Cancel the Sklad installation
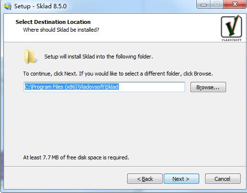Image resolution: width=247 pixels, height=193 pixels. (223, 179)
